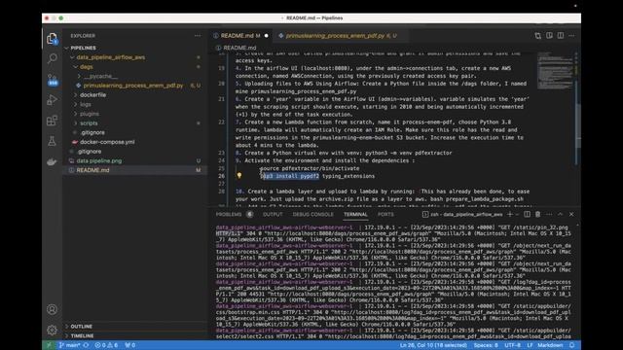Open the DEBUG CONSOLE tab
Screen dimensions: 623x350
coord(313,214)
